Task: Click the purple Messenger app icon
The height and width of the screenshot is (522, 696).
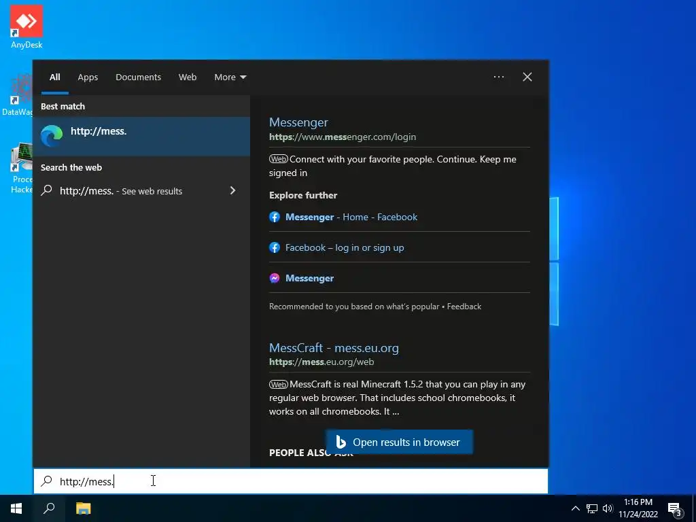Action: click(275, 278)
